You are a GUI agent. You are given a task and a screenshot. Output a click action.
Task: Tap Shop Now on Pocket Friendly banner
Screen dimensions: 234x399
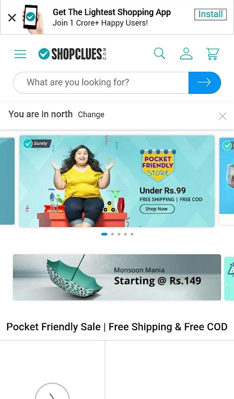coord(157,209)
